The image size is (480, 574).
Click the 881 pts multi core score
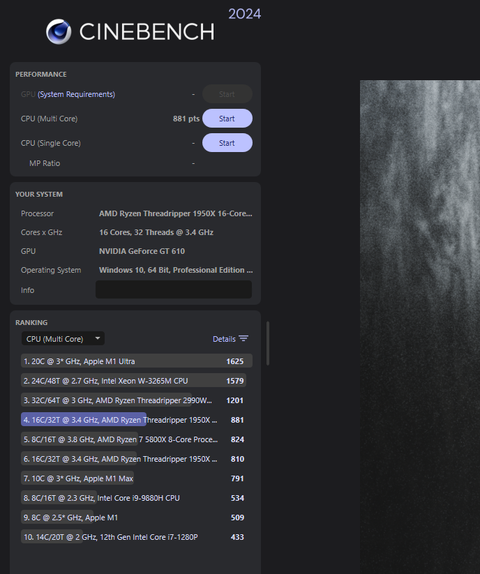click(x=186, y=119)
